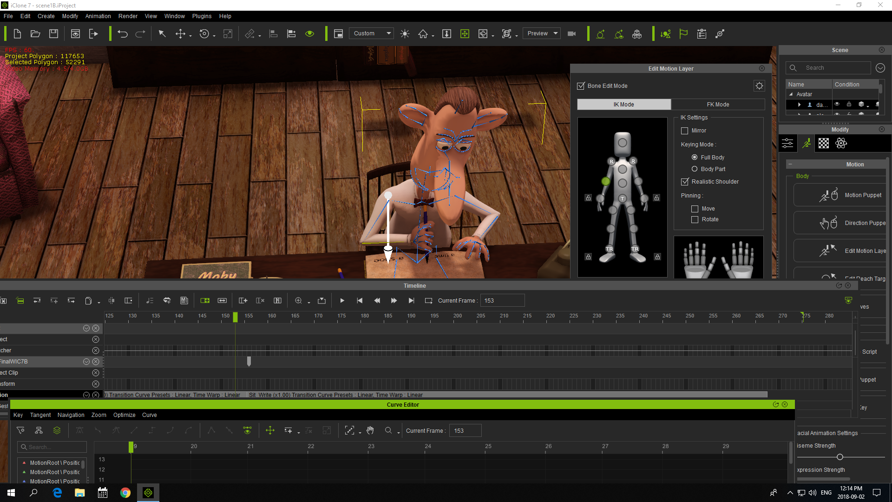Enable the Mirror checkbox in IK Settings
This screenshot has height=502, width=892.
tap(684, 131)
